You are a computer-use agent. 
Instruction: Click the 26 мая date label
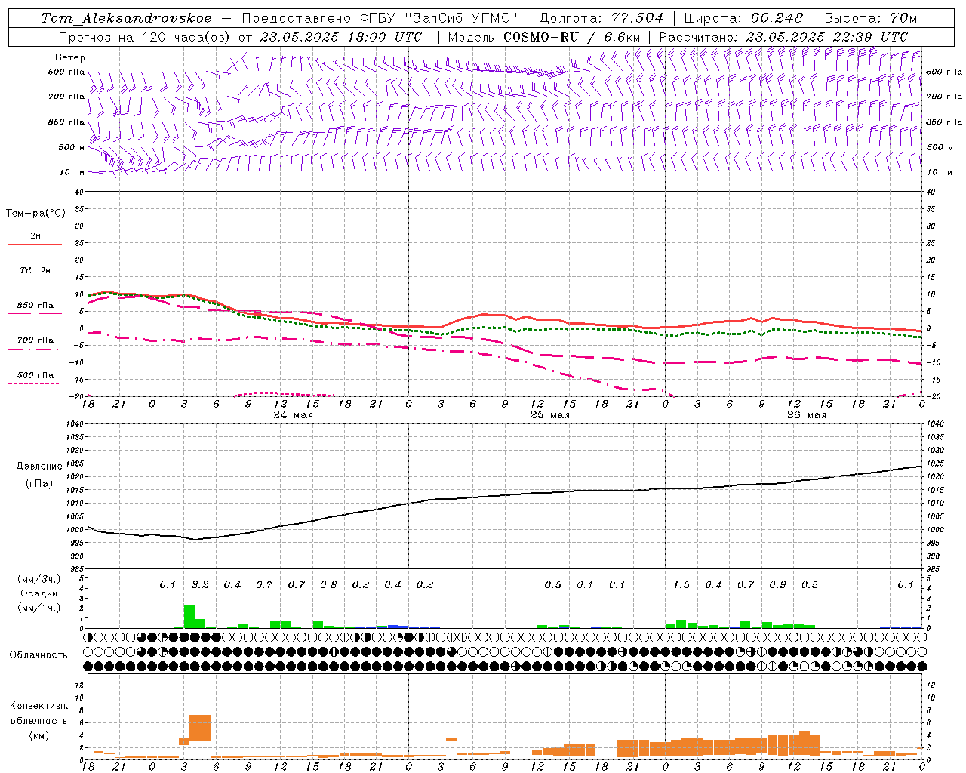click(806, 415)
